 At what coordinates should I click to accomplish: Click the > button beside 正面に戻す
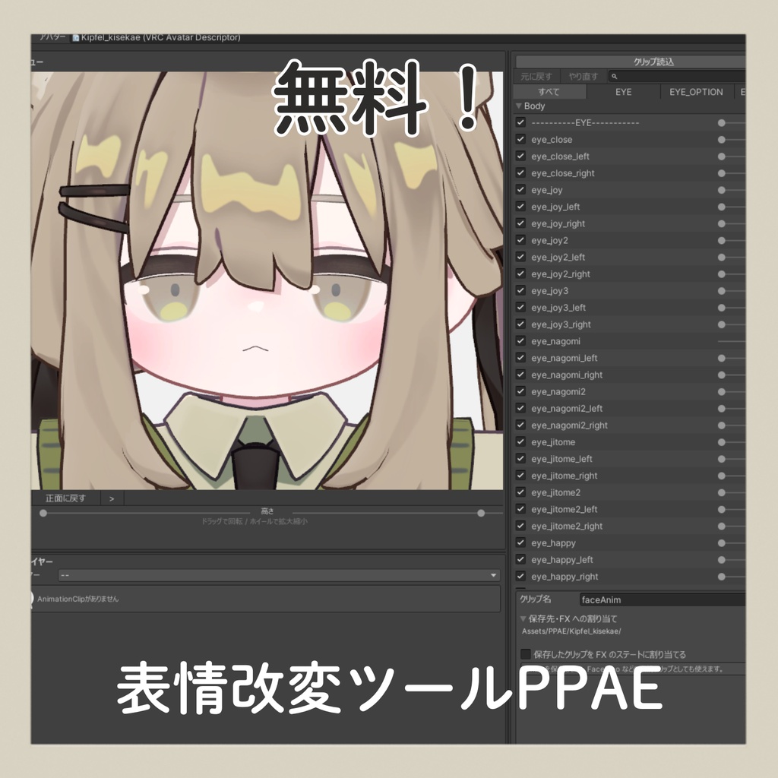112,498
